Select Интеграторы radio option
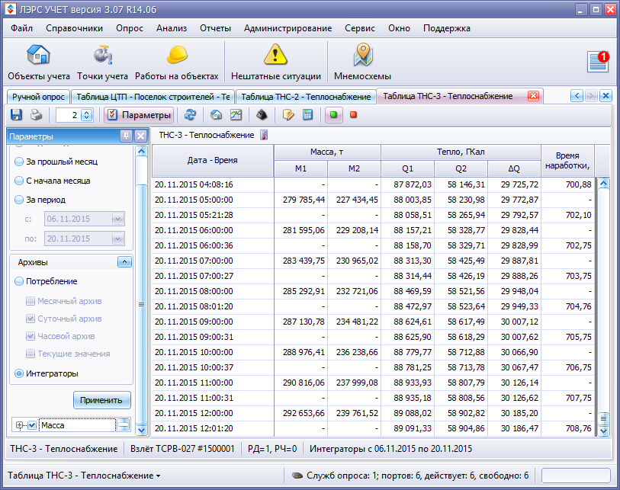The width and height of the screenshot is (620, 490). (x=18, y=373)
